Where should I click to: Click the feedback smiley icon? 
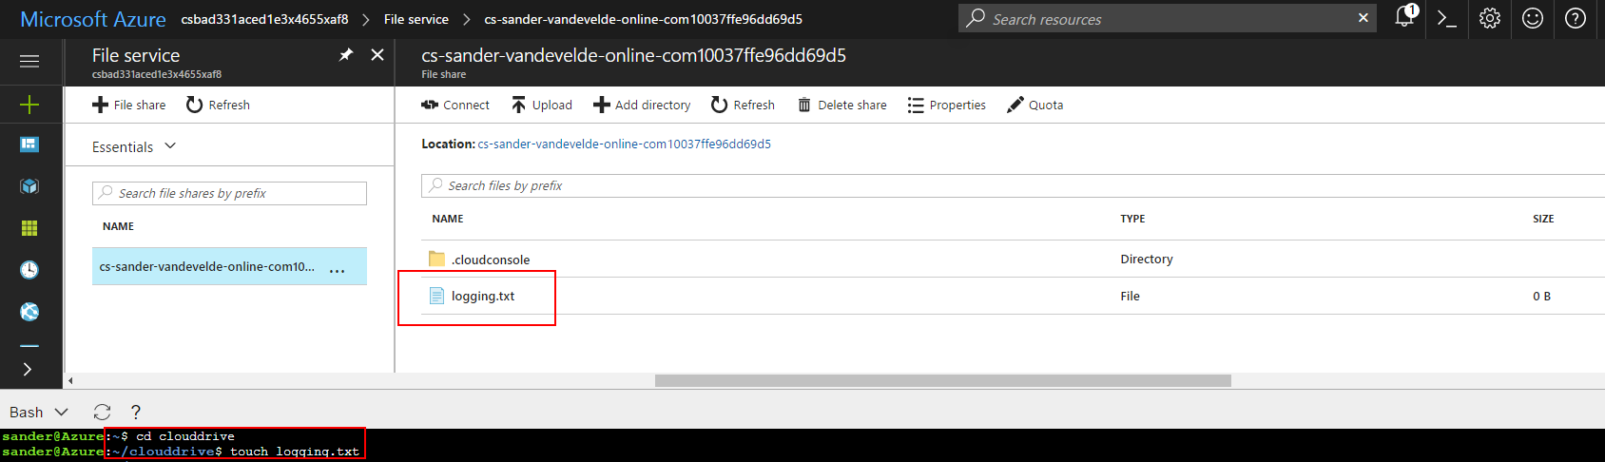(1533, 19)
